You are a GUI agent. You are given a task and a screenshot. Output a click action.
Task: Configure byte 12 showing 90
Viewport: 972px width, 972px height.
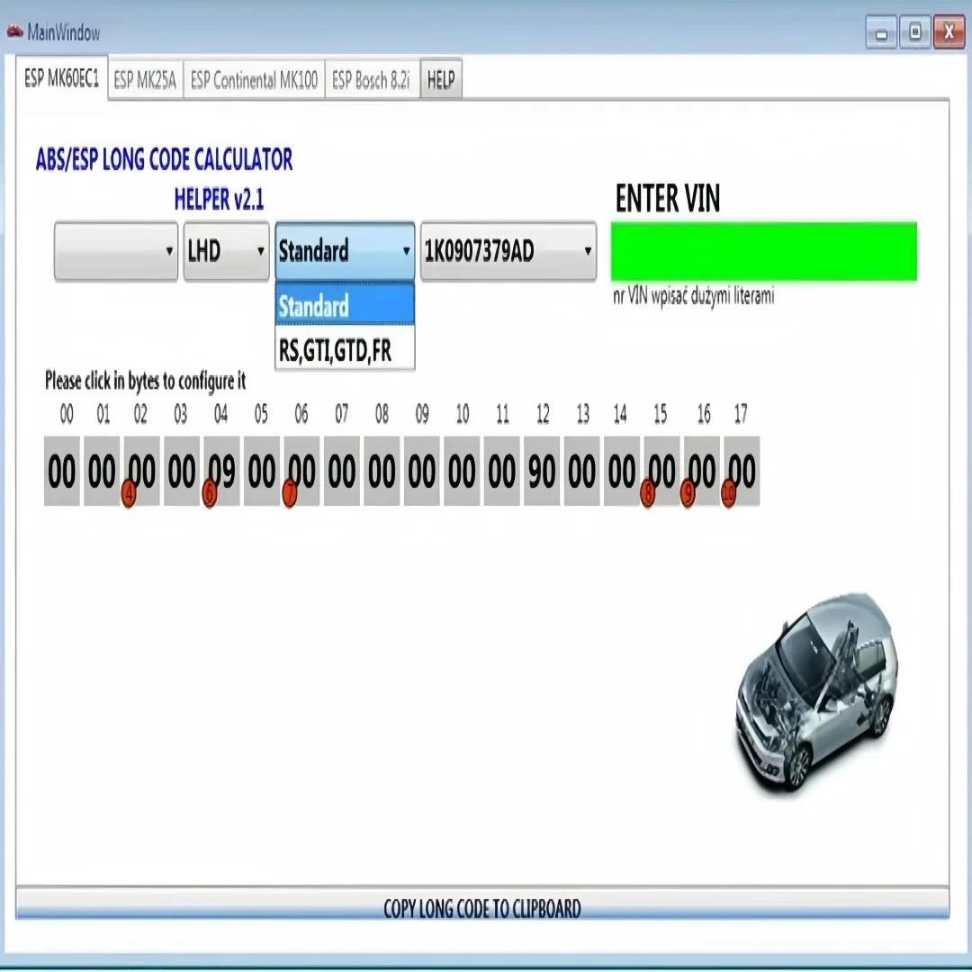542,471
